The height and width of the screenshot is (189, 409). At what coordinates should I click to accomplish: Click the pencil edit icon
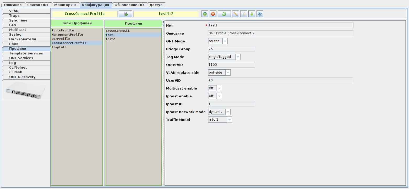236,14
